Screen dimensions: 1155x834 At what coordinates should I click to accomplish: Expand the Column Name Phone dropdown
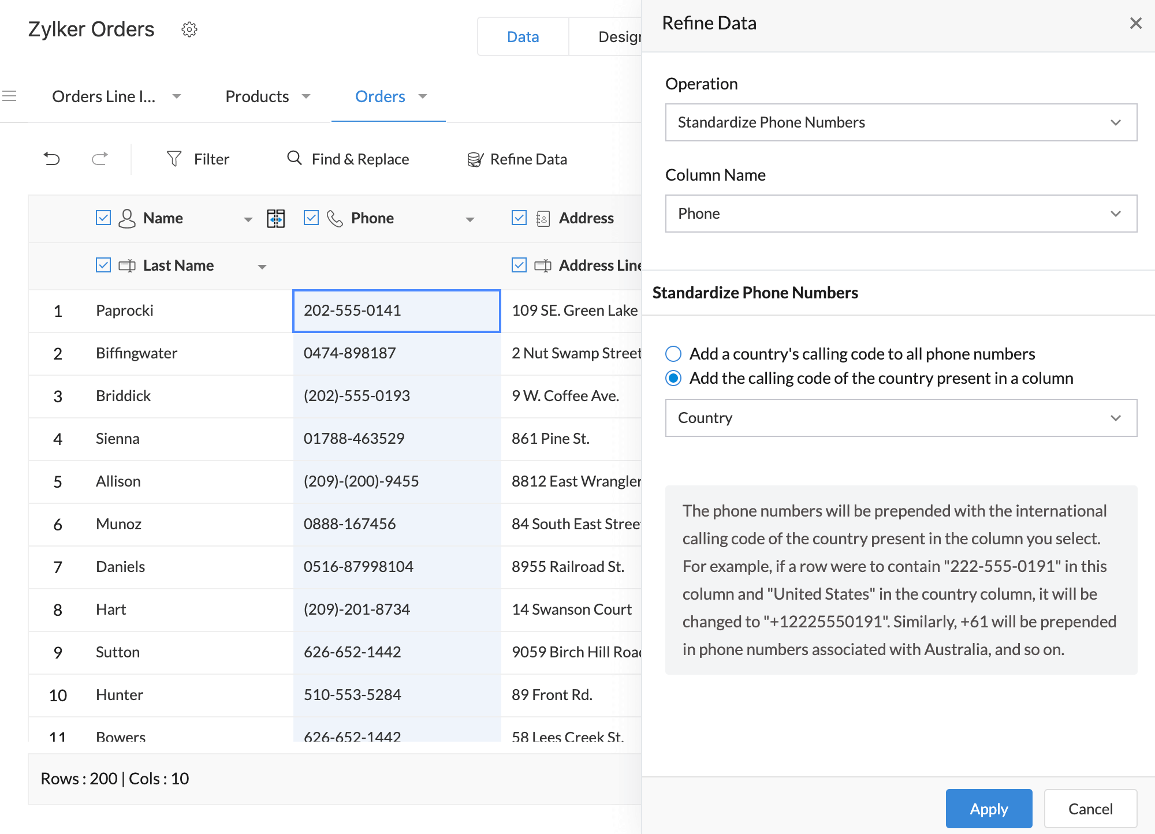pos(901,214)
